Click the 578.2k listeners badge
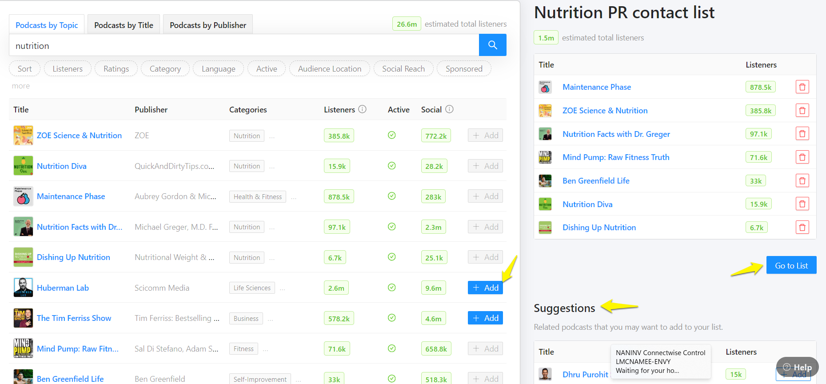Image resolution: width=826 pixels, height=384 pixels. click(x=339, y=318)
